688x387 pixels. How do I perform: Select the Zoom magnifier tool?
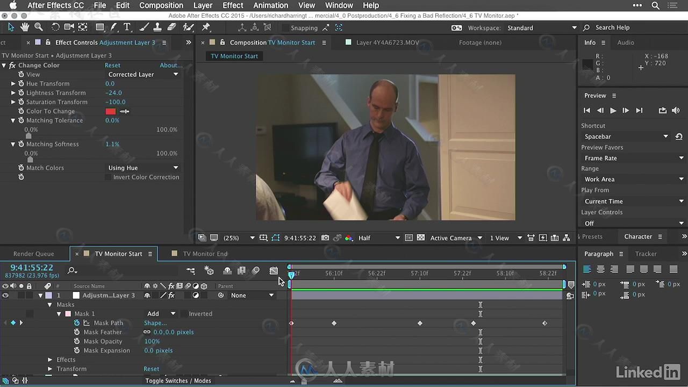(39, 27)
